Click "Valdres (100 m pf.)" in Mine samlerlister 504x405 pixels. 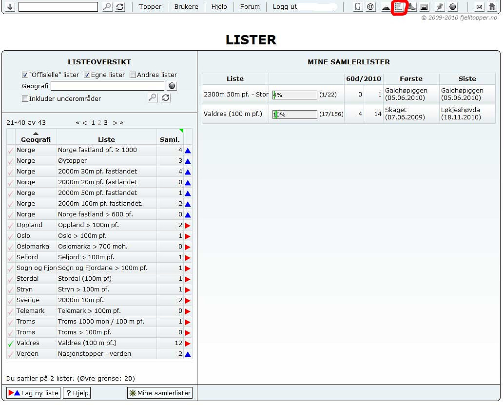[x=233, y=114]
